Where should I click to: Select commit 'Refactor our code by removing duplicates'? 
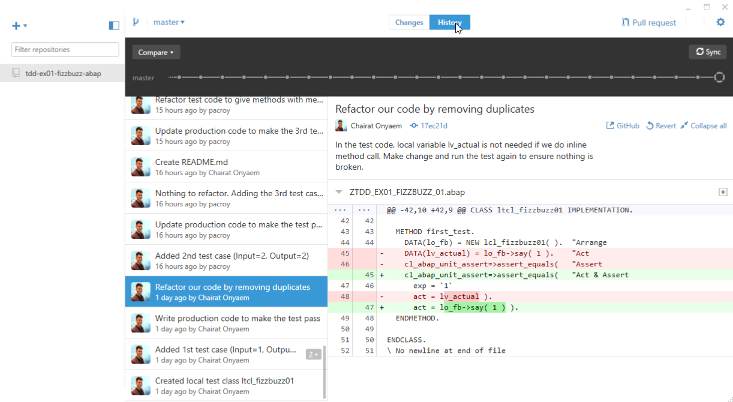coord(226,292)
